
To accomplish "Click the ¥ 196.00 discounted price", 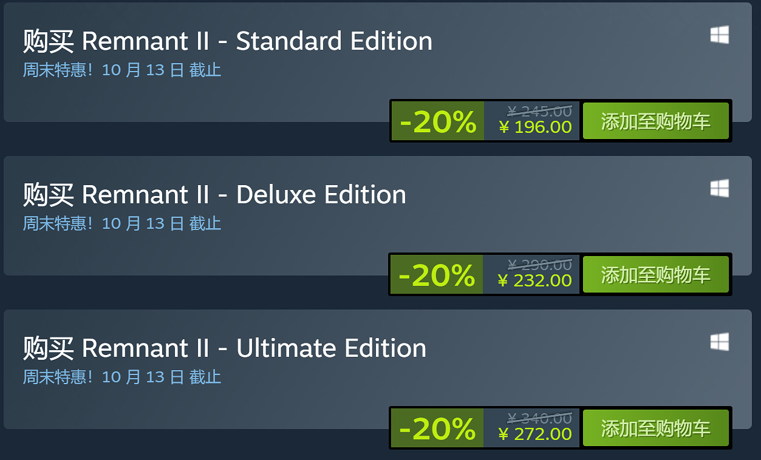I will [535, 127].
